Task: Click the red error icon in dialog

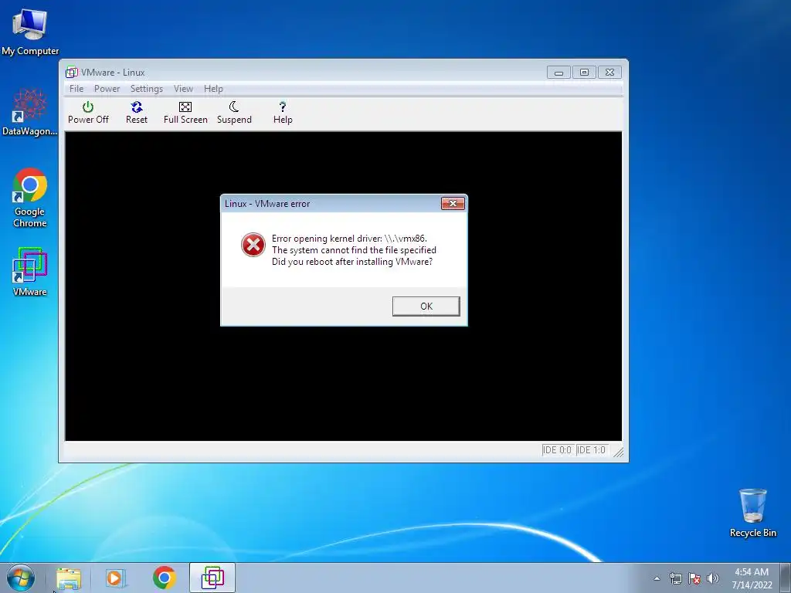Action: [253, 245]
